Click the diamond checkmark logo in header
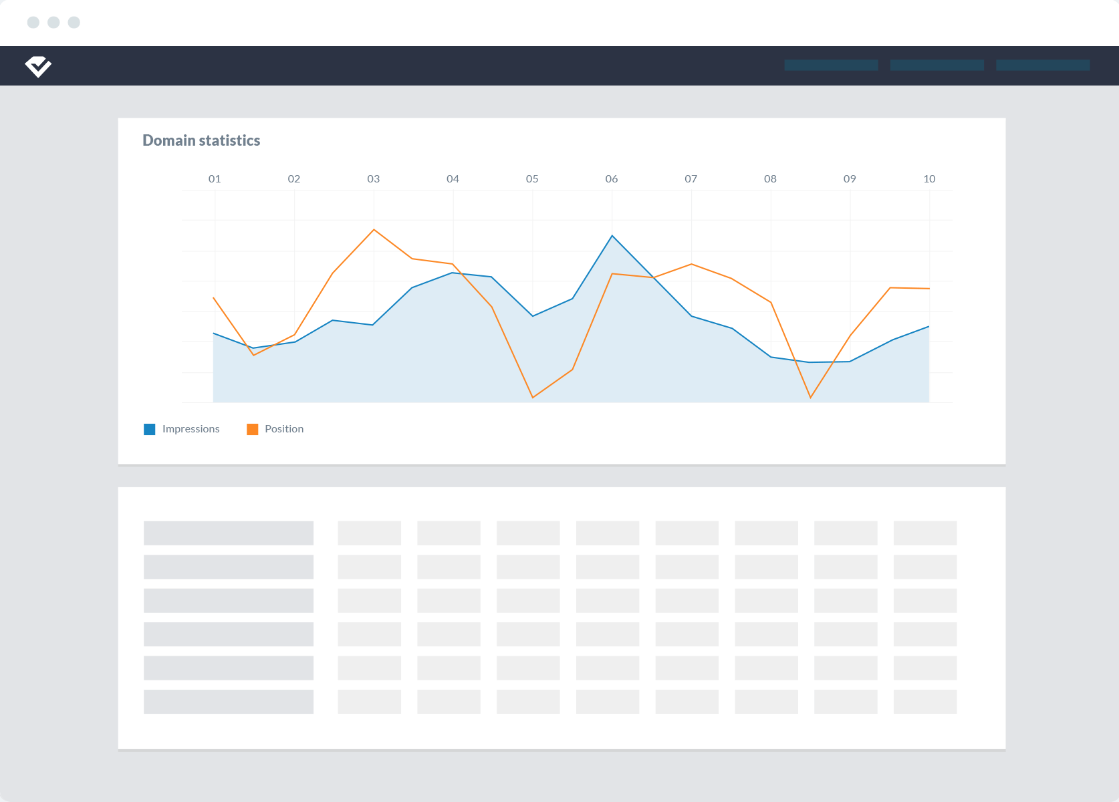 (x=38, y=66)
